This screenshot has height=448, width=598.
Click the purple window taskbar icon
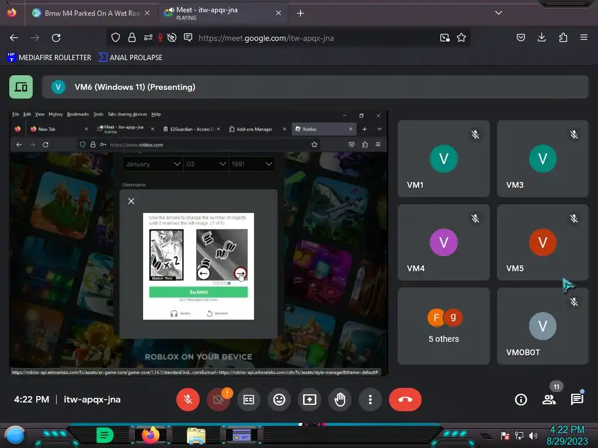tap(242, 435)
